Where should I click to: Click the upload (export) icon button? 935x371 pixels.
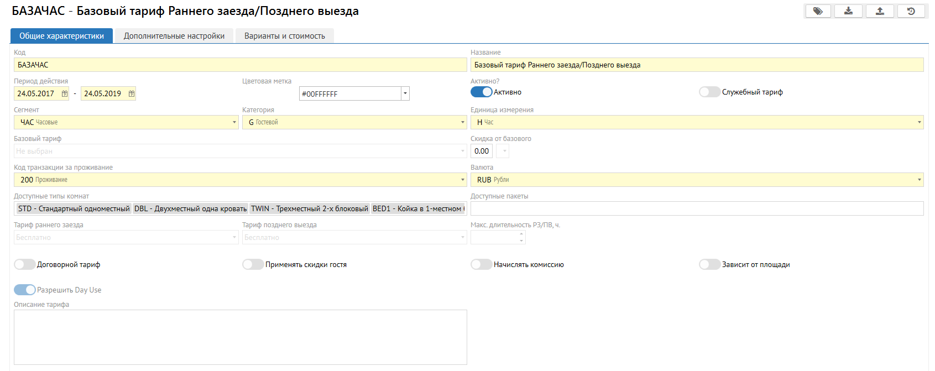pos(880,11)
